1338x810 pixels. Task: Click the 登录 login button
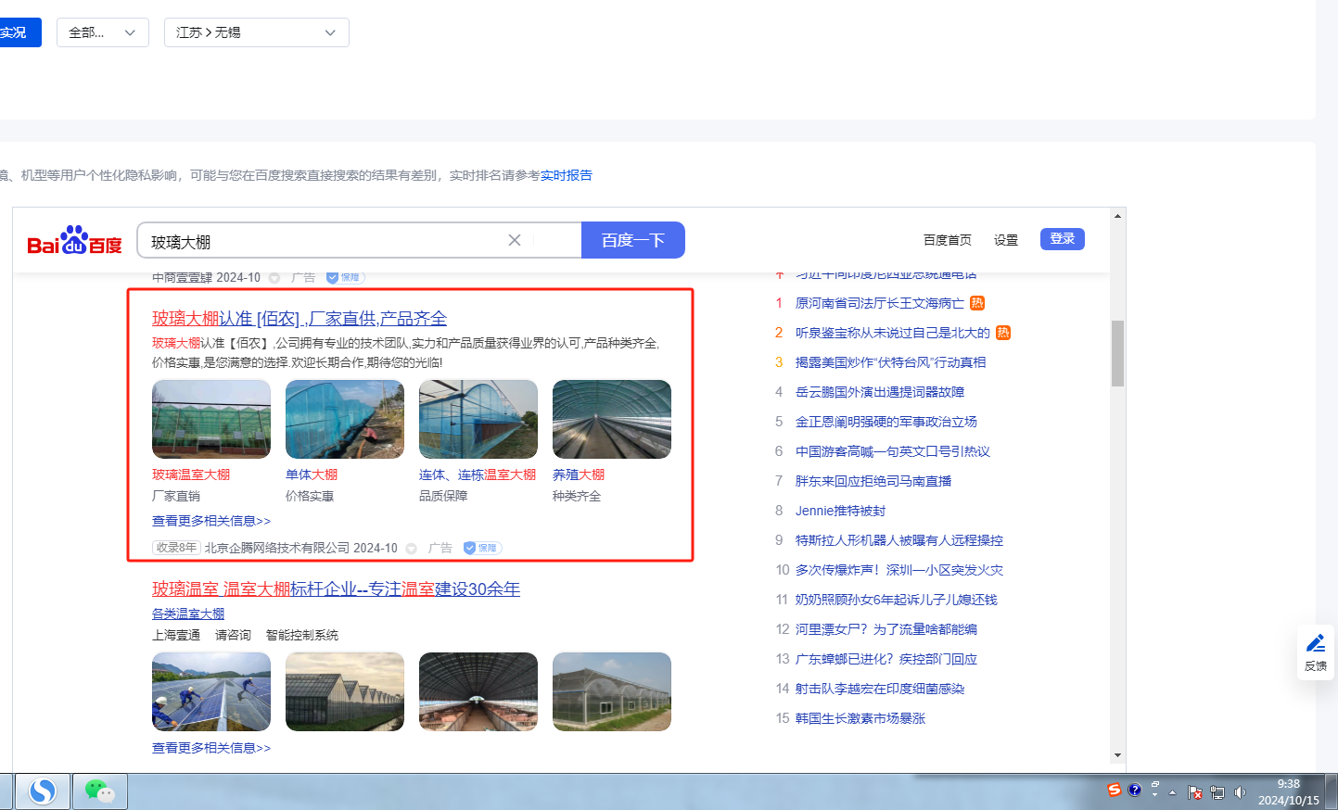tap(1063, 239)
